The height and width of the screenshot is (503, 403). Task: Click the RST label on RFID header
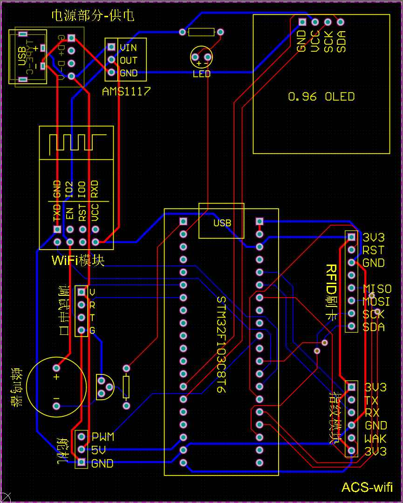pos(374,250)
